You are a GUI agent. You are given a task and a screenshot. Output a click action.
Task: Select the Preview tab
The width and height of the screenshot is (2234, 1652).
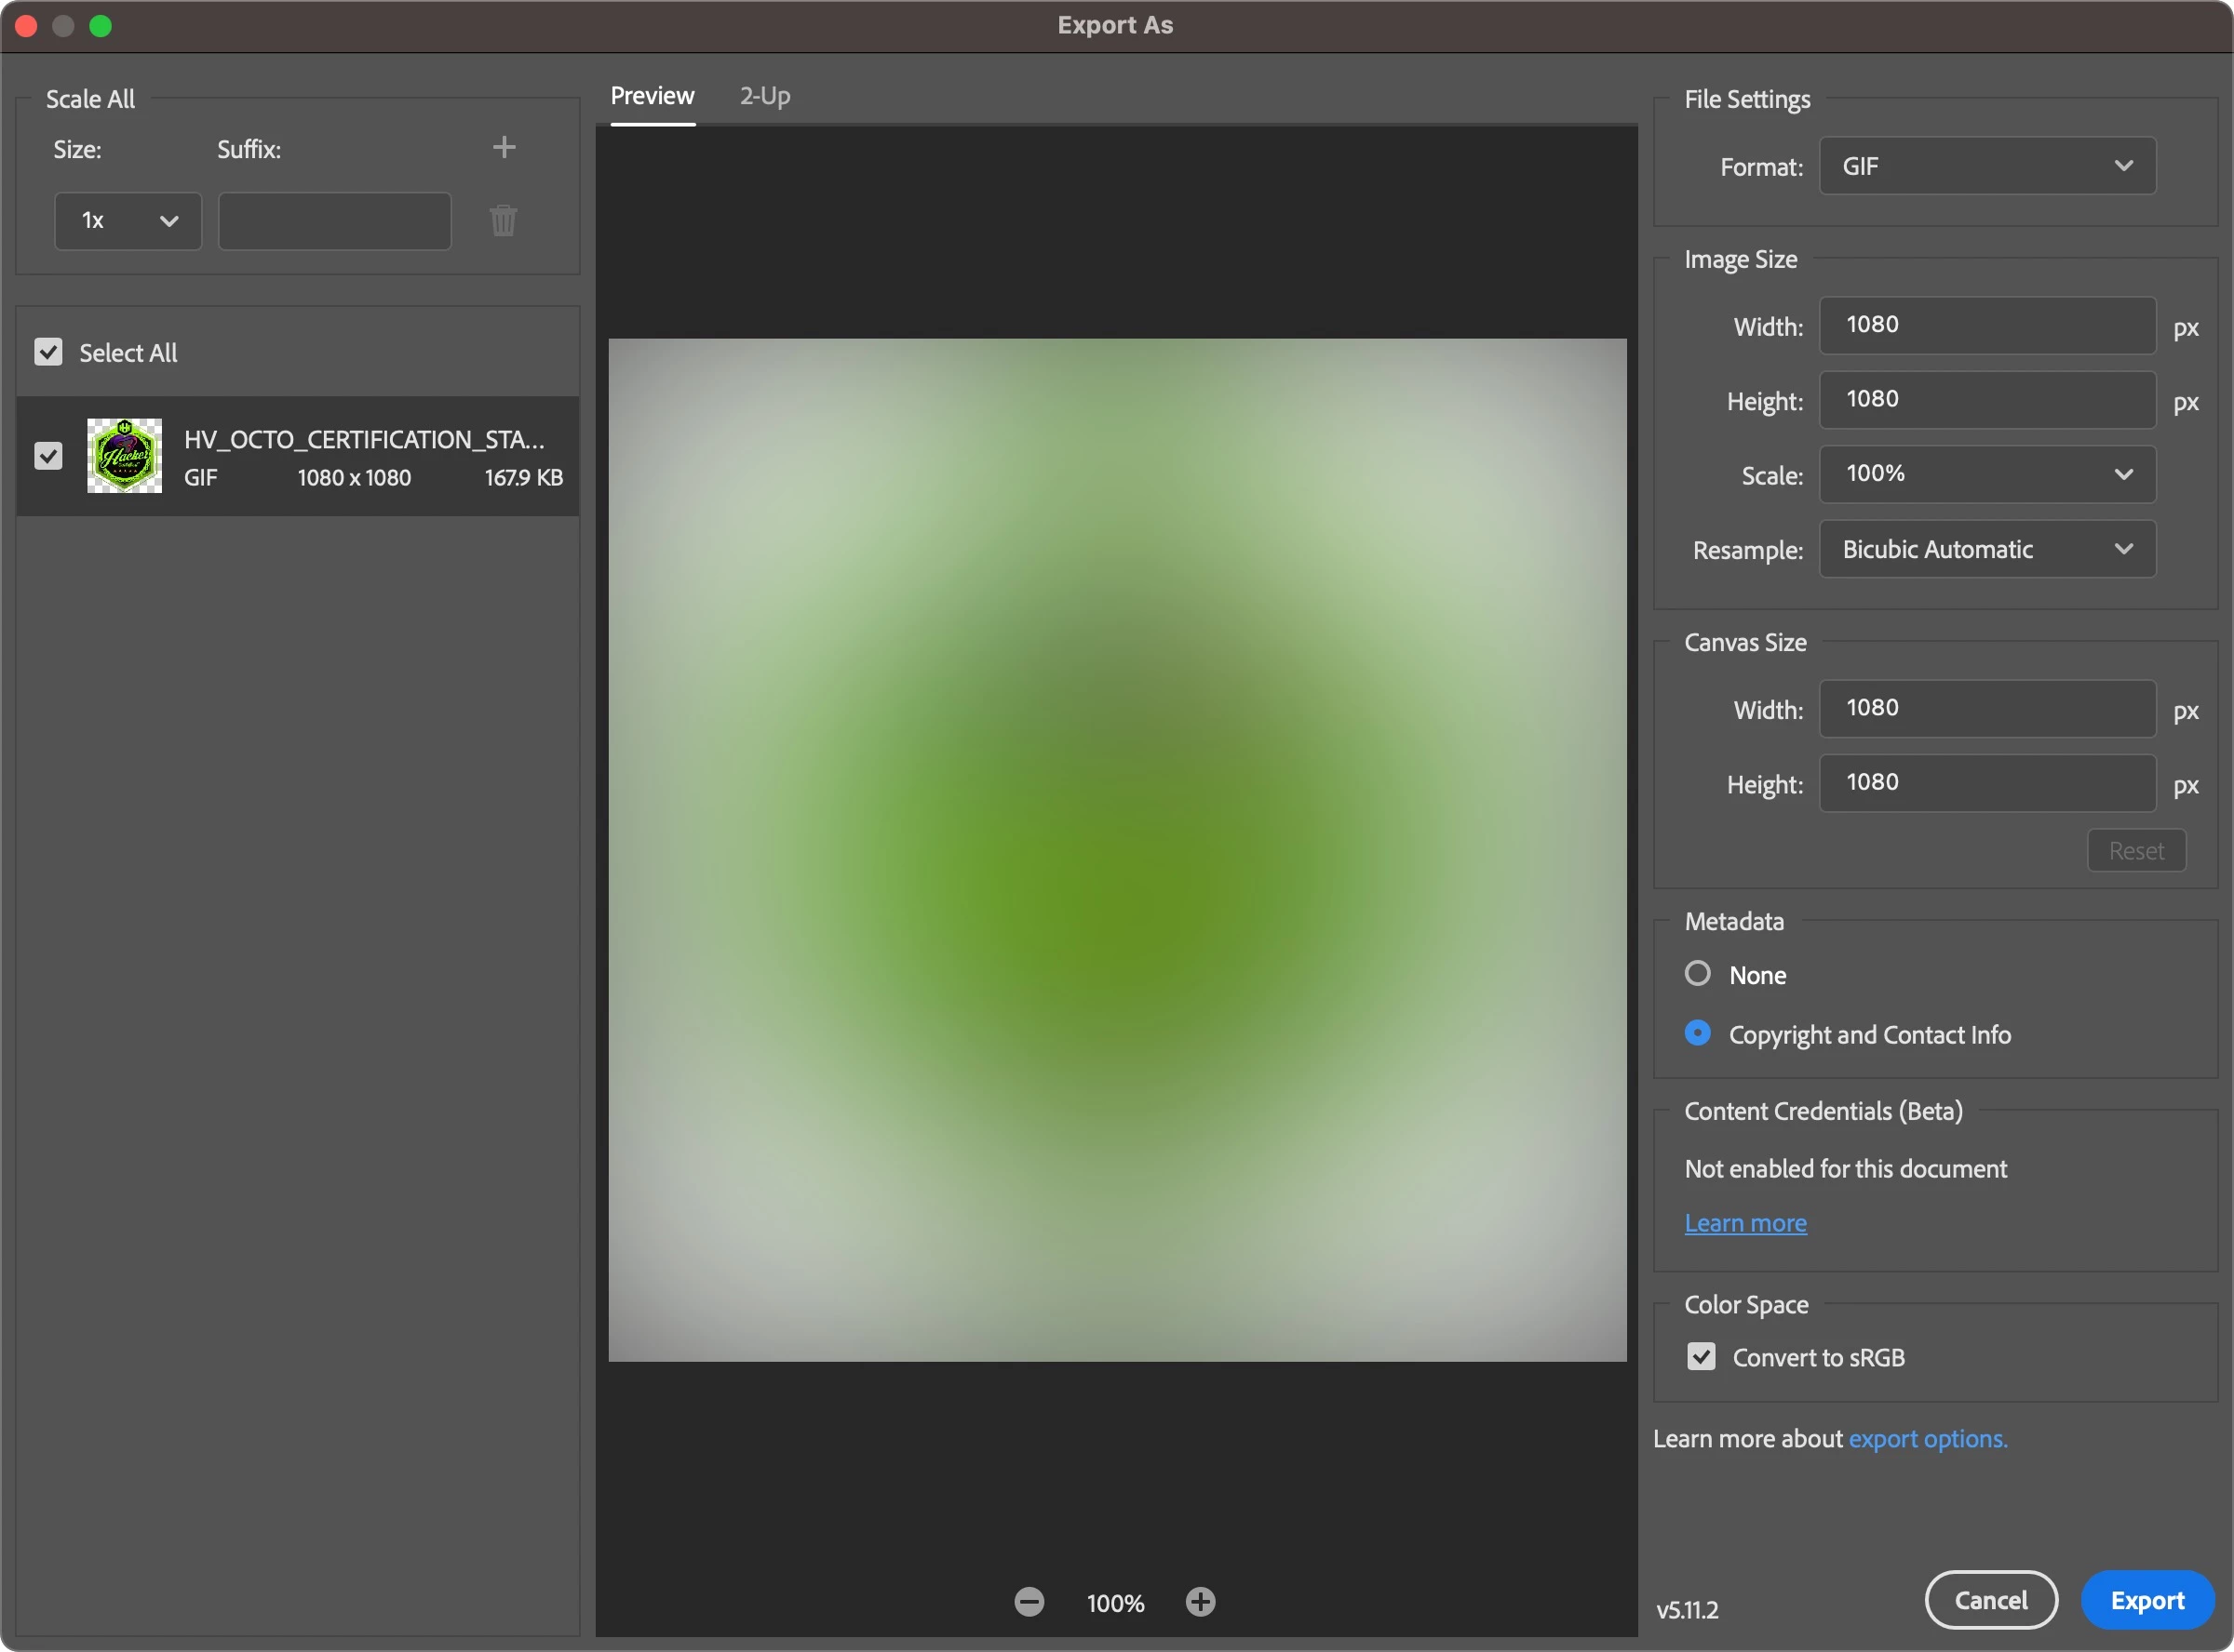[653, 96]
